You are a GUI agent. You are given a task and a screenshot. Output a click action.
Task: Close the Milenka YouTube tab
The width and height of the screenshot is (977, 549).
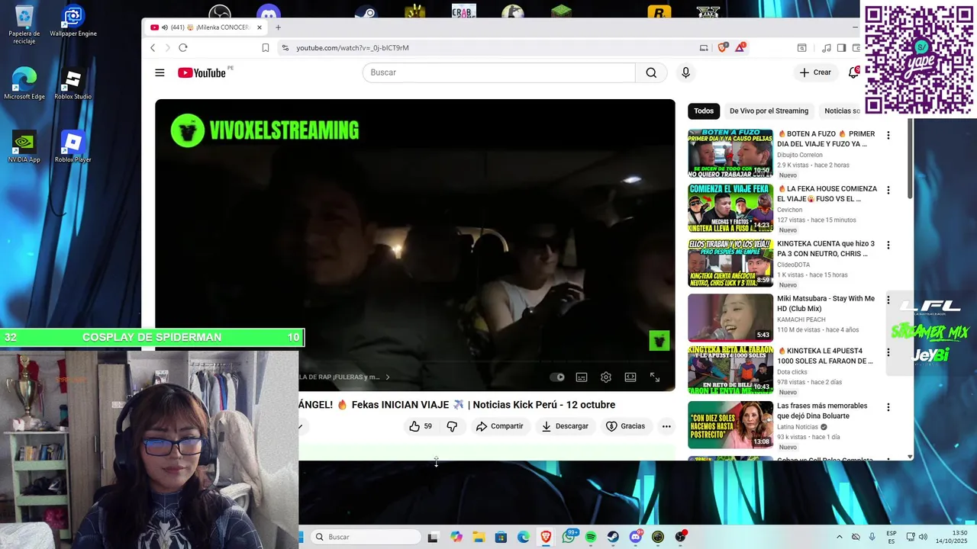coord(260,27)
